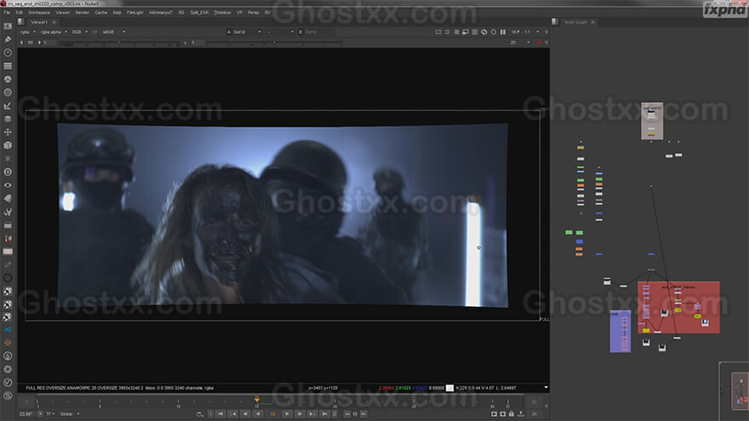Open the TF timeline display dropdown
749x421 pixels.
pos(50,414)
